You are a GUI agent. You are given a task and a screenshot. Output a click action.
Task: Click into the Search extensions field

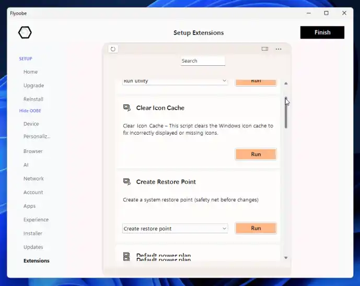click(x=203, y=61)
